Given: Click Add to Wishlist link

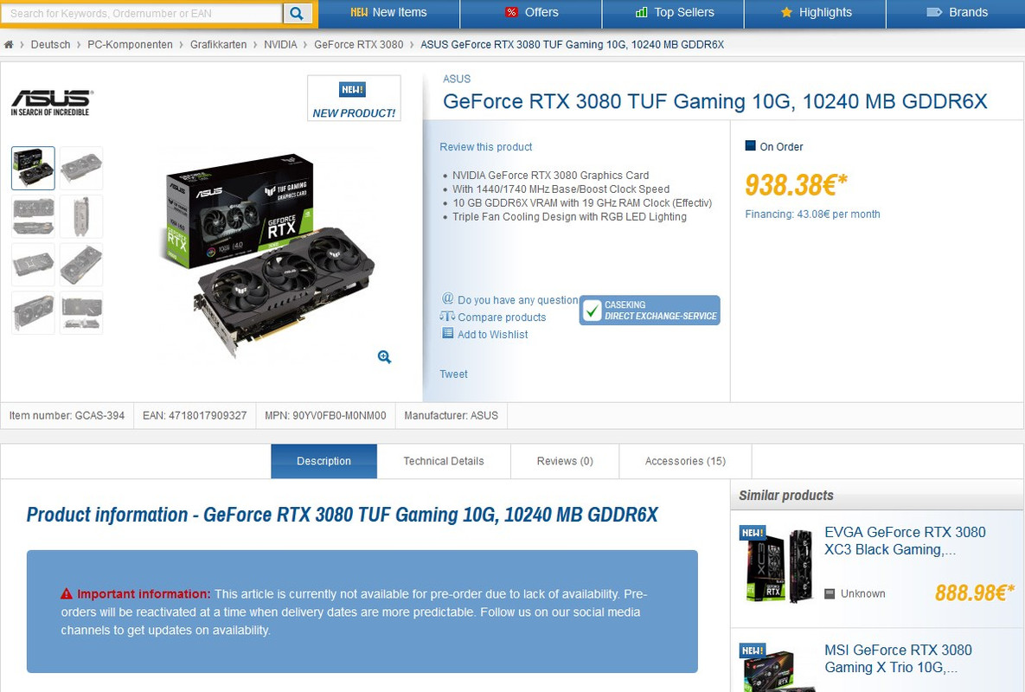Looking at the screenshot, I should [x=492, y=335].
